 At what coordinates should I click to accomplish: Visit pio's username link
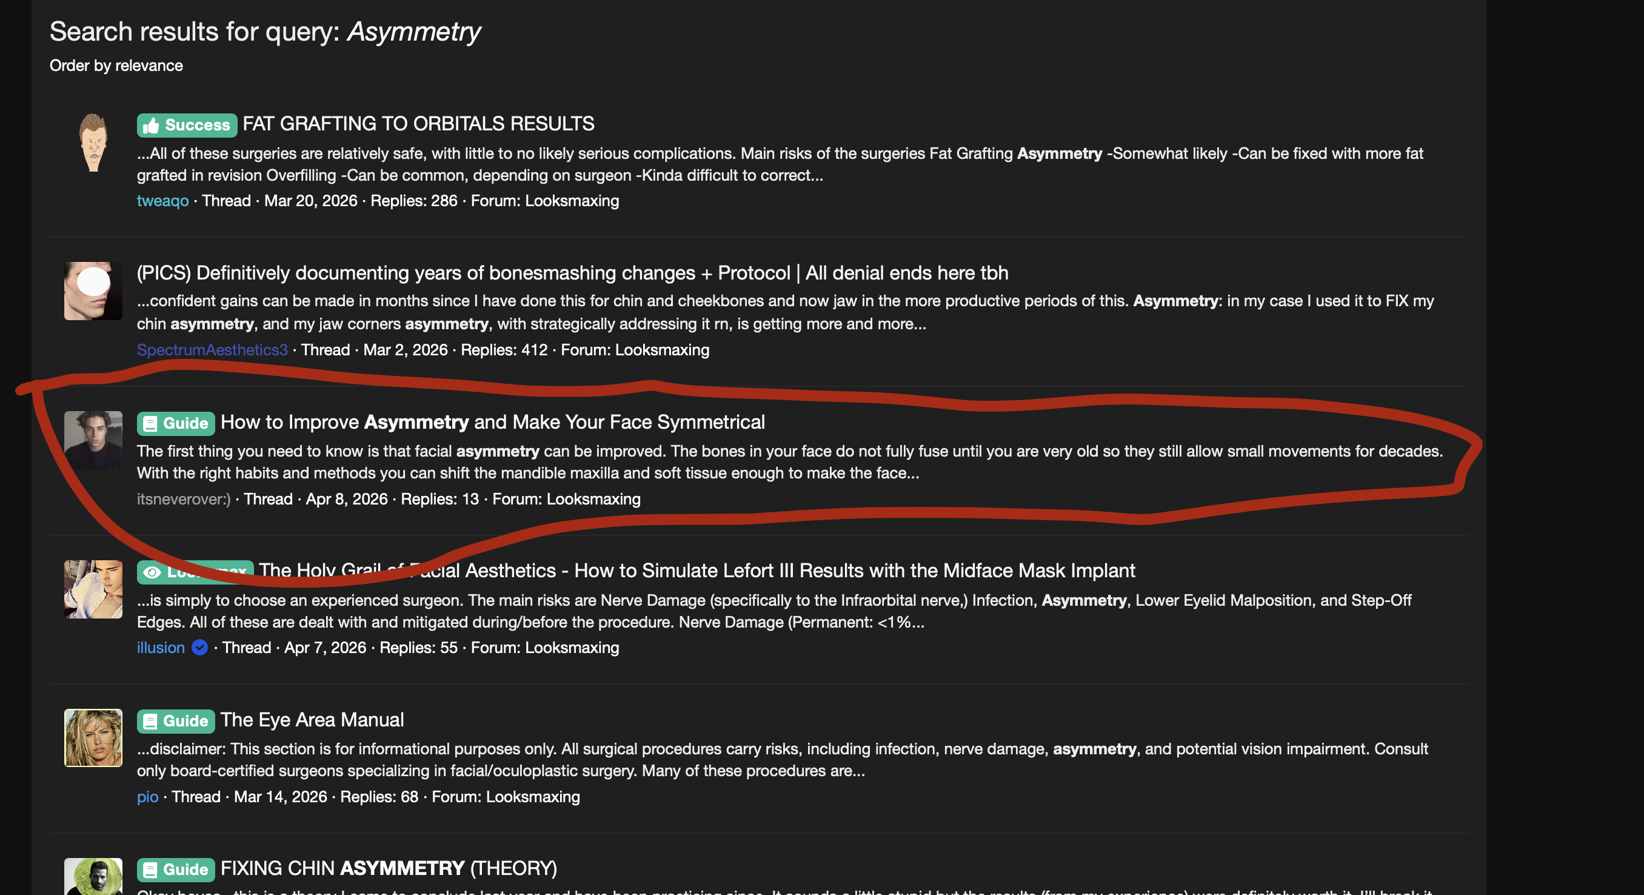(147, 797)
